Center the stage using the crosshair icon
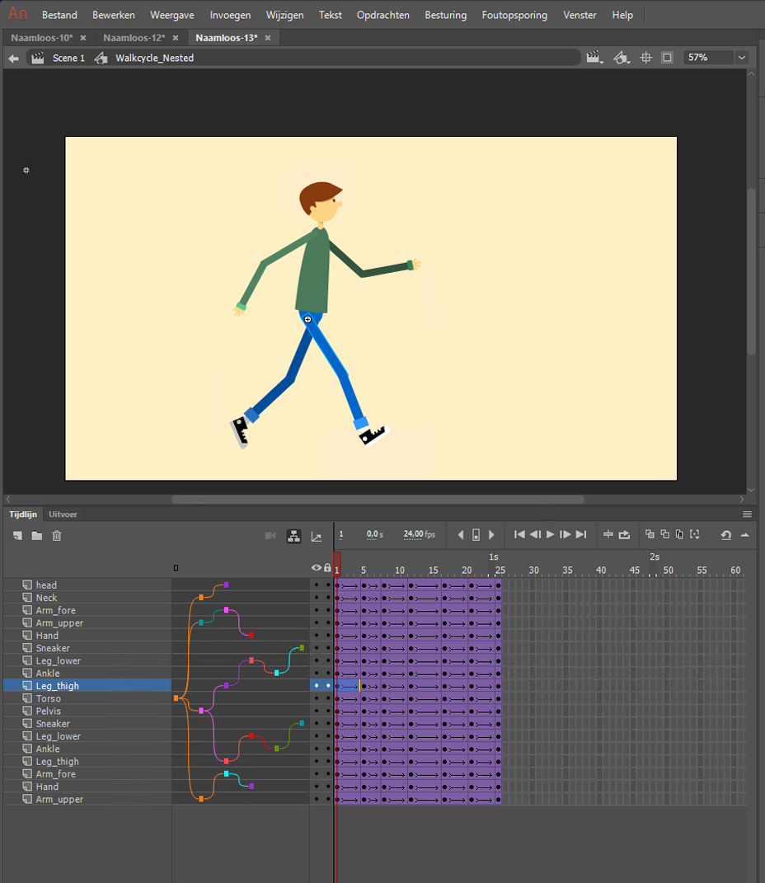Screen dimensions: 765x883 coord(646,58)
